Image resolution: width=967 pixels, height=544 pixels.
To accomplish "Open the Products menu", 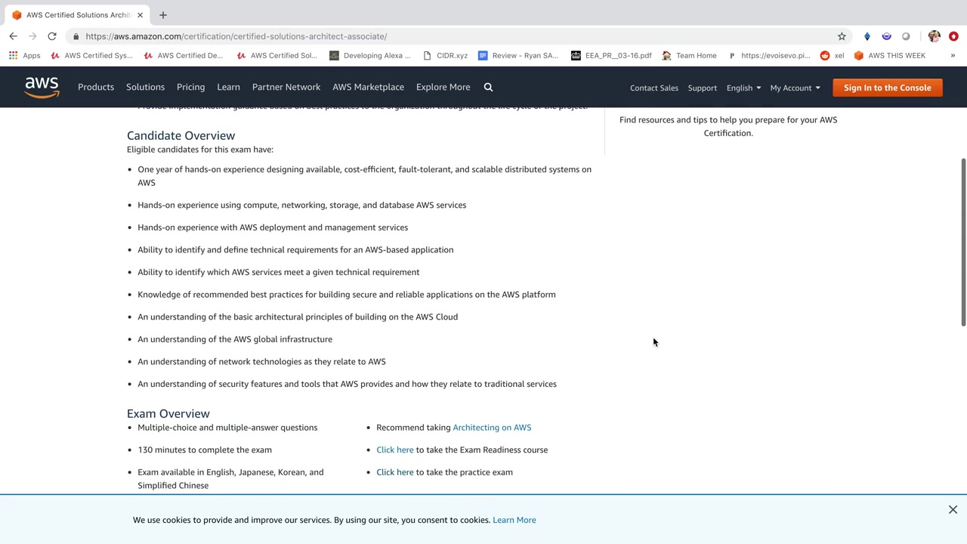I will pos(96,87).
